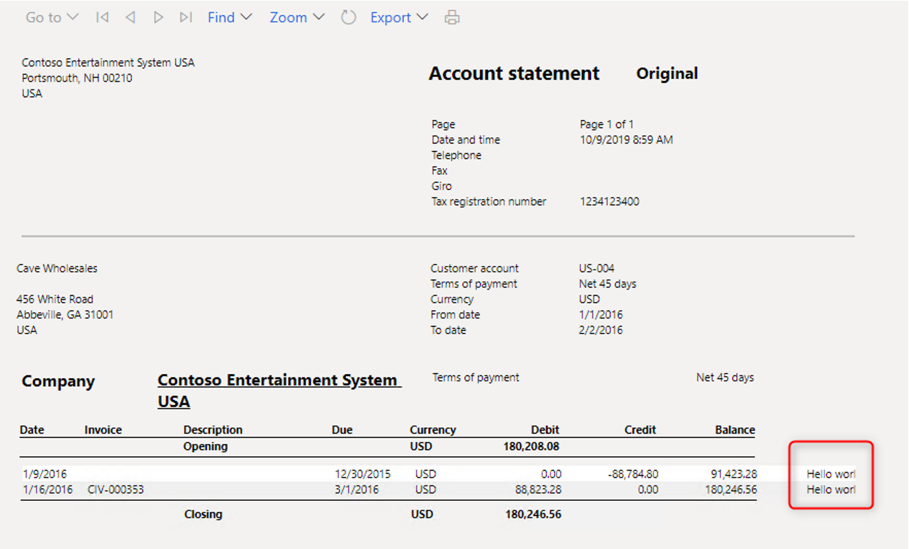Click the Opening row label
Screen dimensions: 909x549
pos(205,446)
